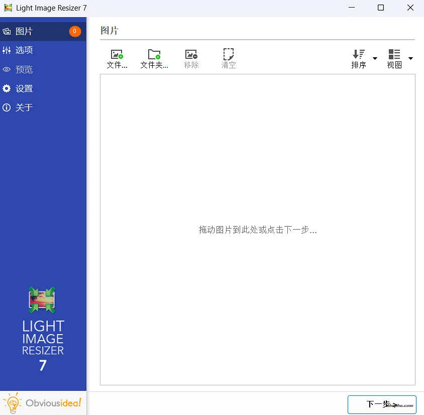Click the 视图 view icon

click(x=394, y=58)
